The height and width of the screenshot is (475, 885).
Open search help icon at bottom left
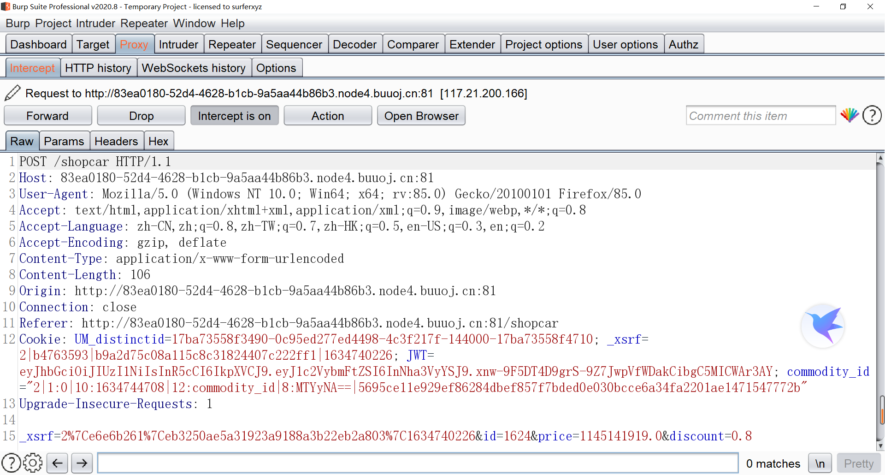(x=11, y=463)
